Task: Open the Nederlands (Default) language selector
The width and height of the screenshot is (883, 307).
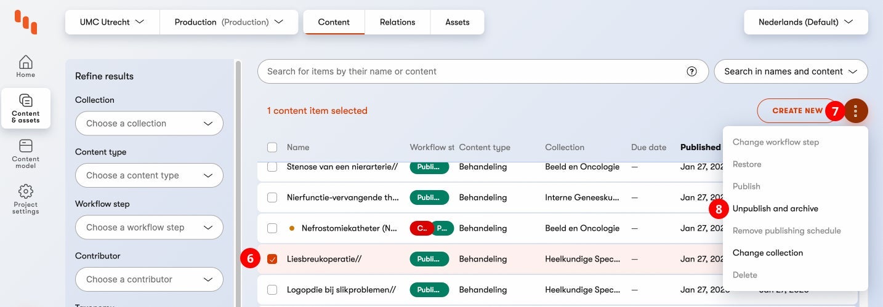Action: [x=805, y=22]
